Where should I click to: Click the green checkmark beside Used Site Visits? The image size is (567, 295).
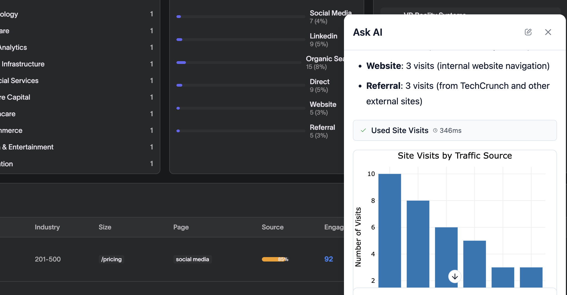click(x=363, y=130)
